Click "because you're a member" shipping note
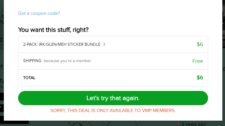The height and width of the screenshot is (126, 225). click(67, 61)
